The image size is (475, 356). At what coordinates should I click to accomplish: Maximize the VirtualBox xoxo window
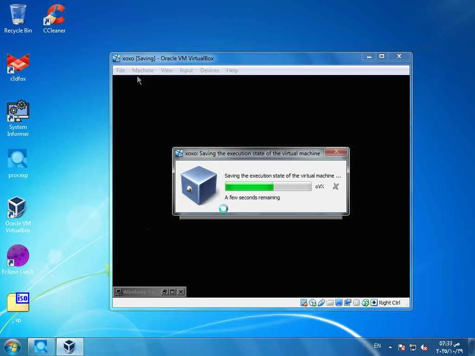point(382,56)
